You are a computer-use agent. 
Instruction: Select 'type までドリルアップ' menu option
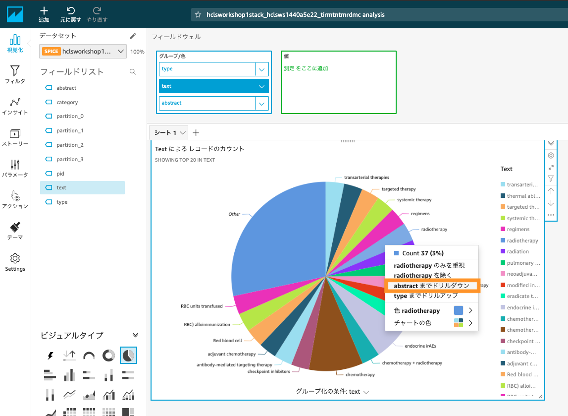tap(426, 296)
